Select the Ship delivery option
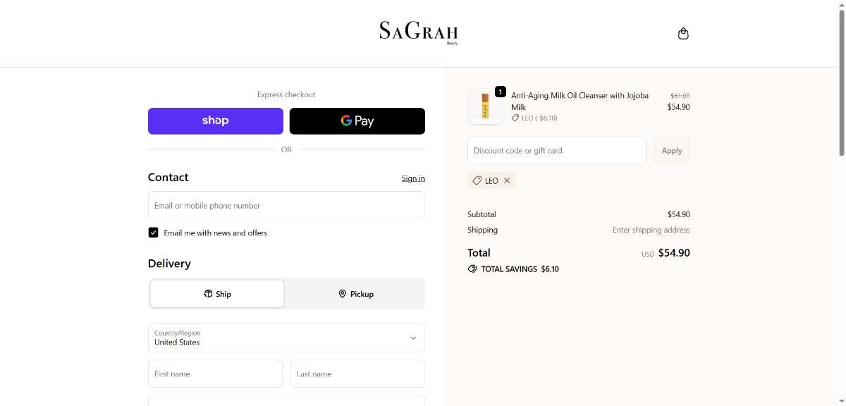Screen dimensions: 846x406 (x=217, y=294)
